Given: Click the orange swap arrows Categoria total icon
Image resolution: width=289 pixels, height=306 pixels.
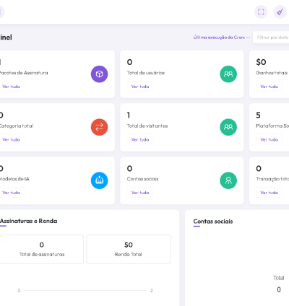Looking at the screenshot, I should [99, 127].
